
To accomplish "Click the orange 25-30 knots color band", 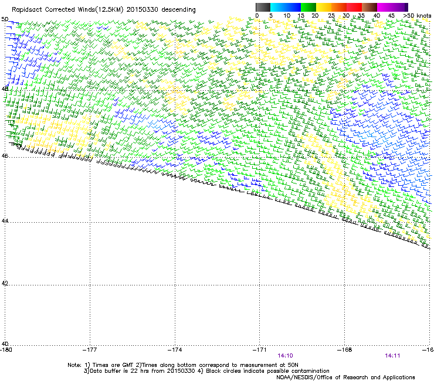I will tap(339, 7).
